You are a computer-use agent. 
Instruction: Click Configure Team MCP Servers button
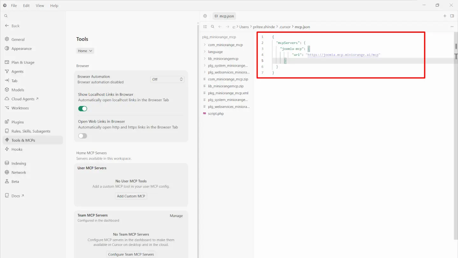coord(131,254)
